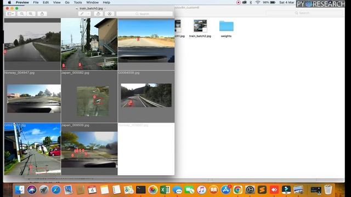The width and height of the screenshot is (351, 197).
Task: Open the Tools menu
Action: 78,2
